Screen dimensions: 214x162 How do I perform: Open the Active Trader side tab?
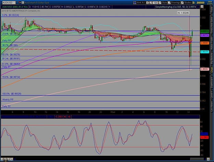coord(212,43)
